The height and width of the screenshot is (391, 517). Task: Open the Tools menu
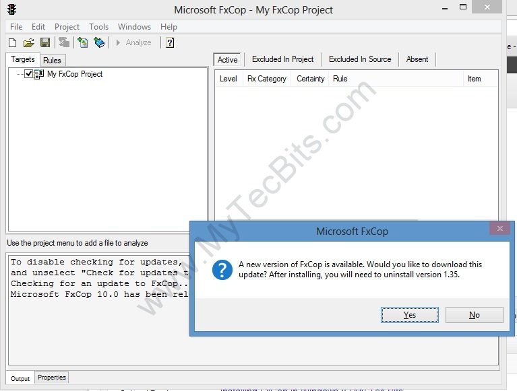coord(98,27)
